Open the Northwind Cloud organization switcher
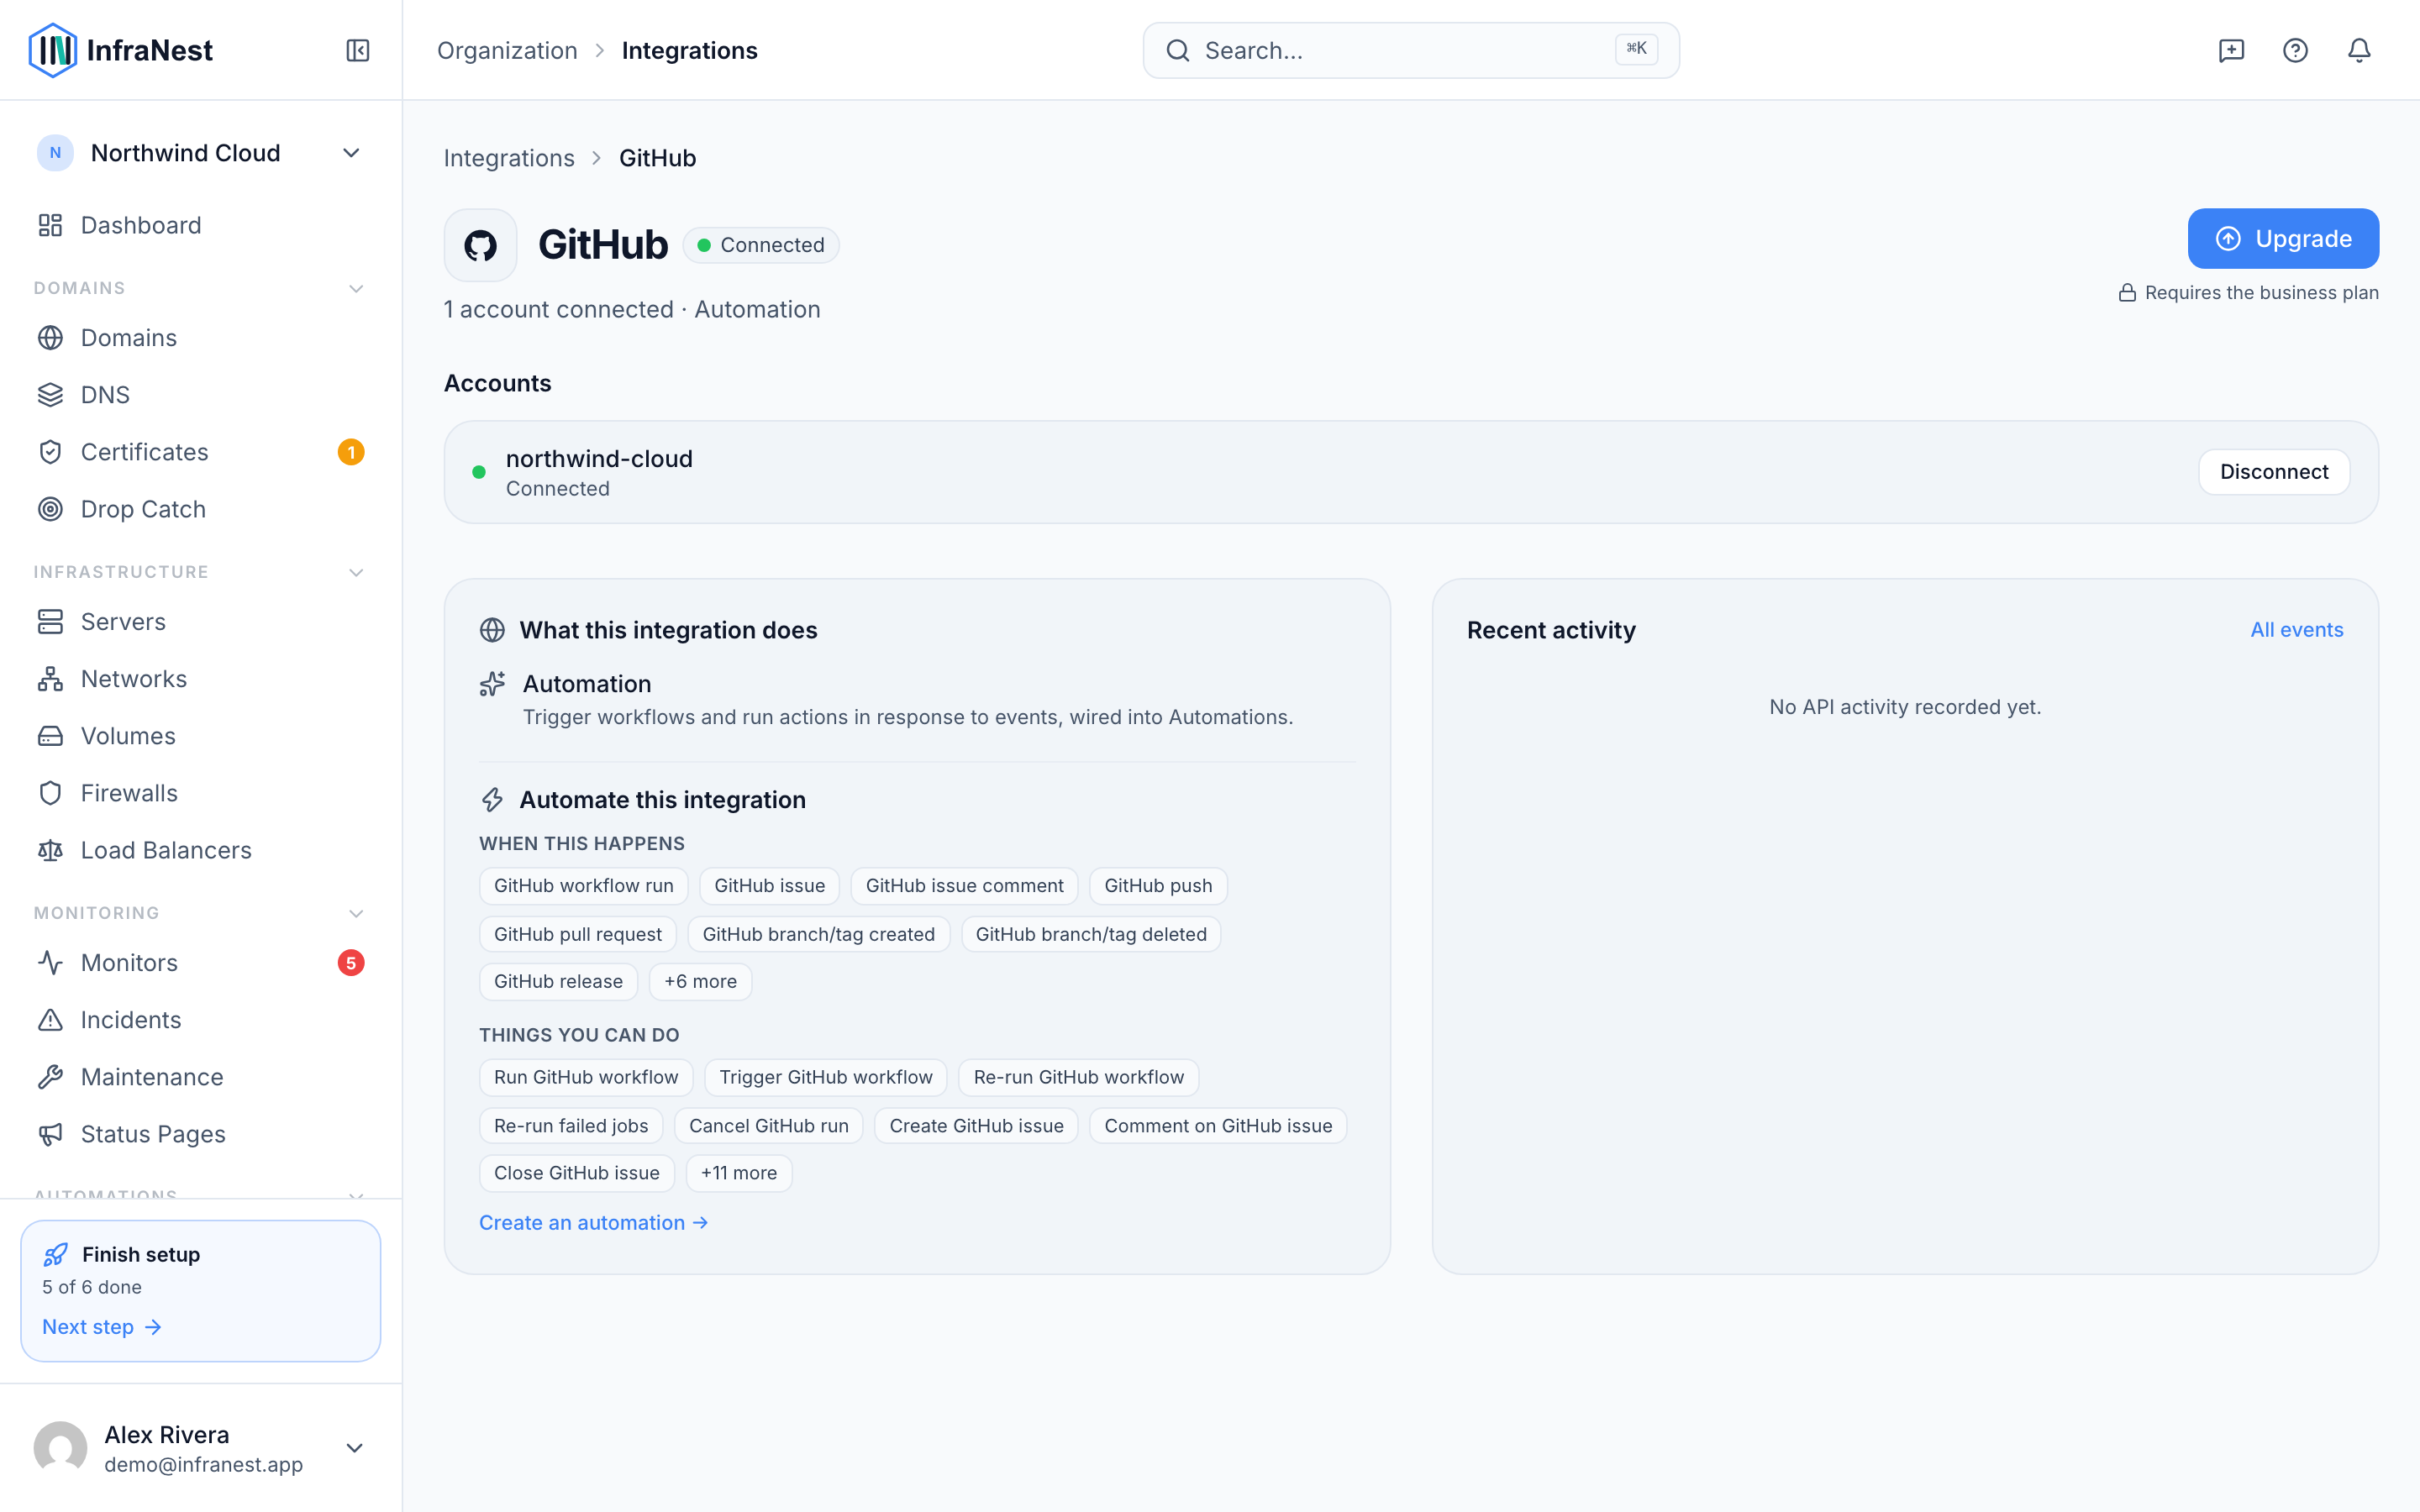2420x1512 pixels. (x=200, y=153)
